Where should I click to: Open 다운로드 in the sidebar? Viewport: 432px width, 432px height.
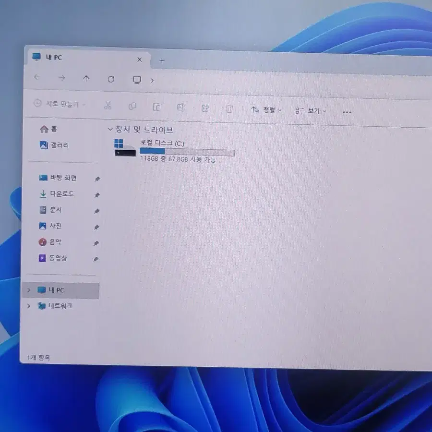click(57, 194)
